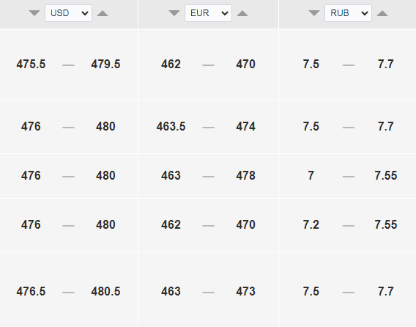Select the 478 EUR sell rate
The height and width of the screenshot is (327, 416).
coord(245,175)
